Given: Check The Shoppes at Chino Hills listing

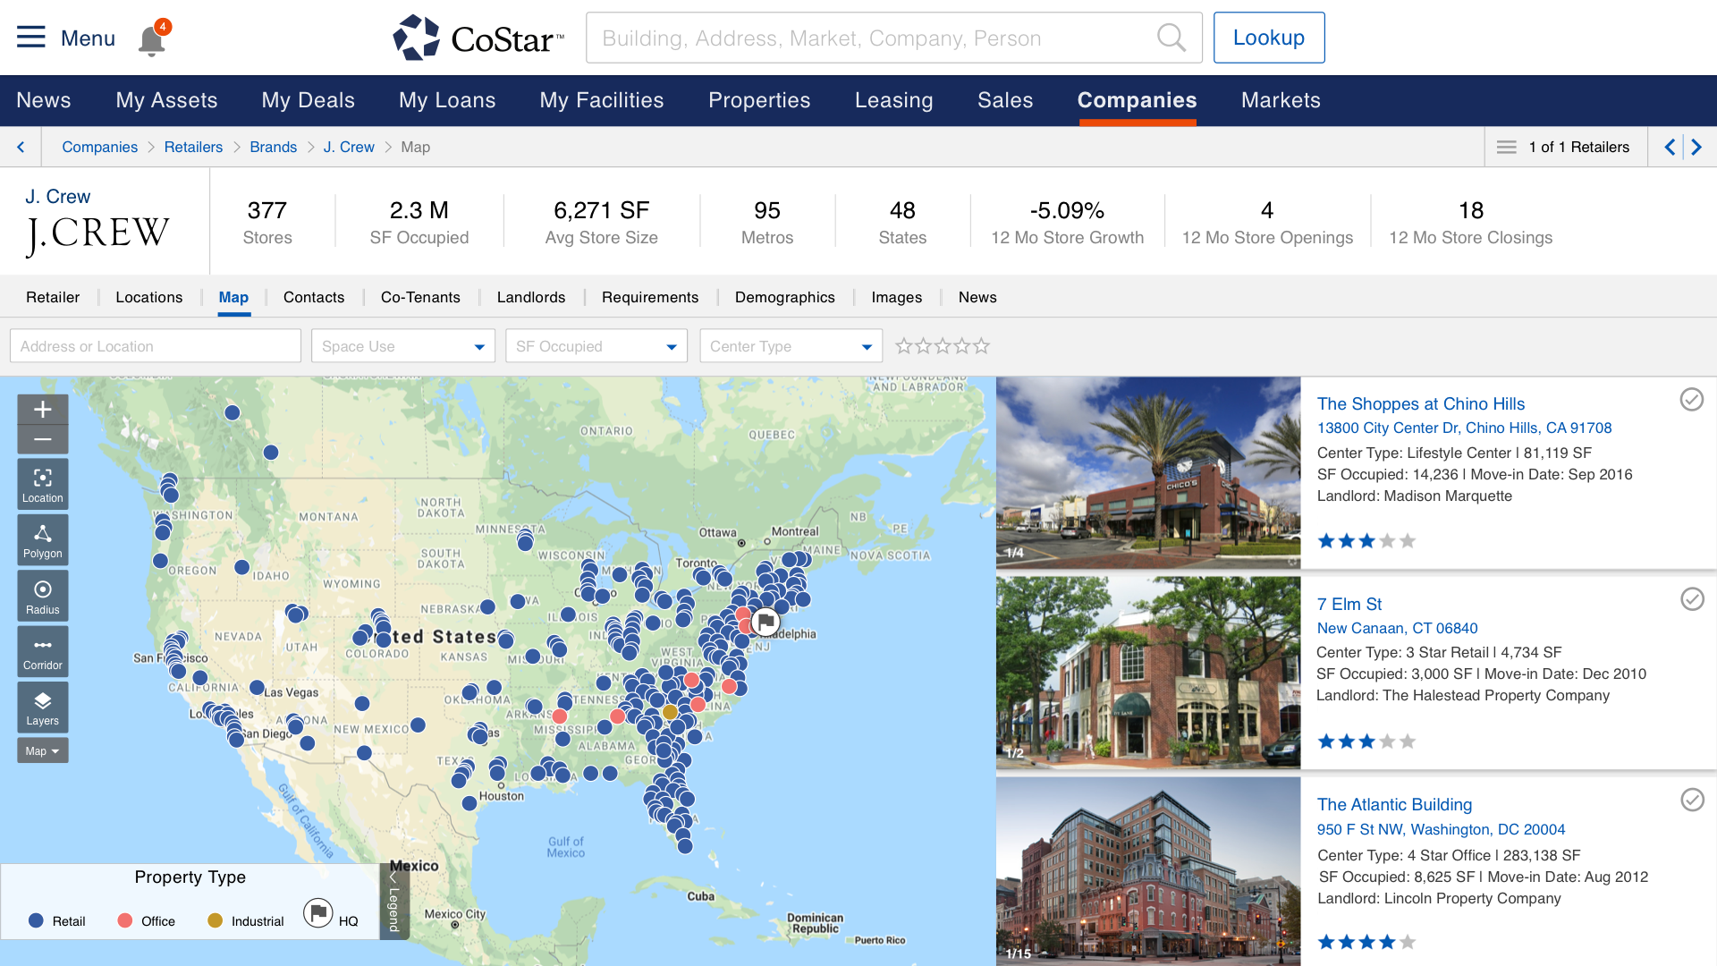Looking at the screenshot, I should pos(1691,400).
